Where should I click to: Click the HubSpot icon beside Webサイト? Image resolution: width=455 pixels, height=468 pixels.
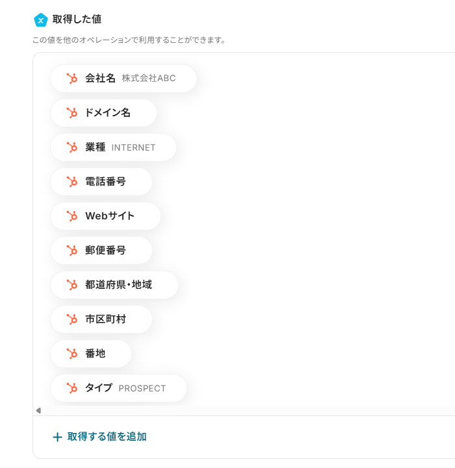pyautogui.click(x=71, y=216)
